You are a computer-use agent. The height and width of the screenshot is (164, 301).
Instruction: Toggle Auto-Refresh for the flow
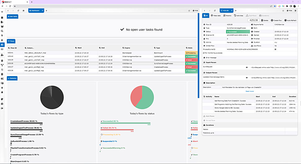click(290, 20)
